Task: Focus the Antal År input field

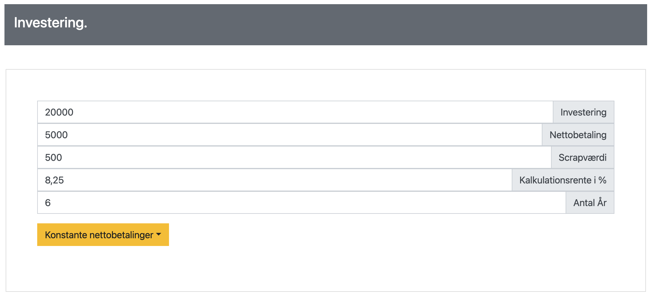Action: pos(302,203)
